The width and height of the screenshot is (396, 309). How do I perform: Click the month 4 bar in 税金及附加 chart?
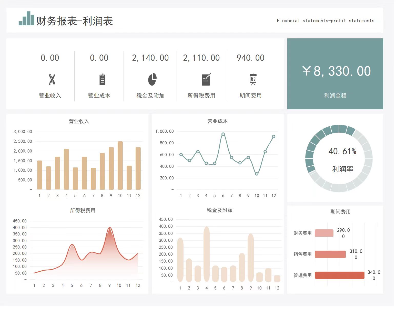pos(207,254)
